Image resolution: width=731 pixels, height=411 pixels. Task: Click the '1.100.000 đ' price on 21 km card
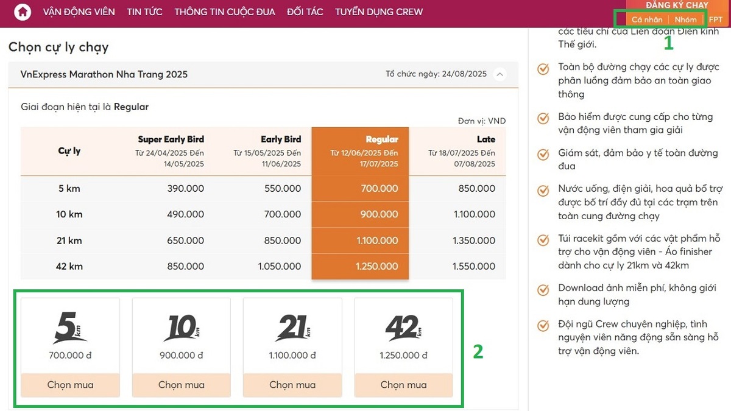[x=292, y=356]
